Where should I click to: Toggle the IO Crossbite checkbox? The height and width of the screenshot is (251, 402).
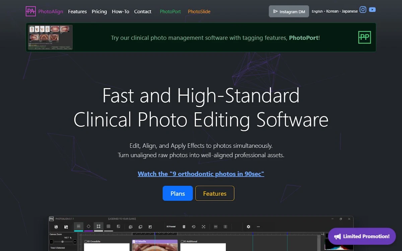coord(86,241)
